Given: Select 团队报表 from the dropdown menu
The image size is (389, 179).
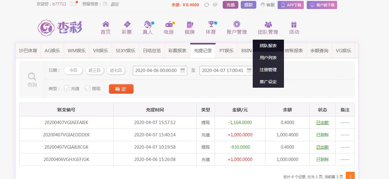Looking at the screenshot, I should pyautogui.click(x=268, y=46).
